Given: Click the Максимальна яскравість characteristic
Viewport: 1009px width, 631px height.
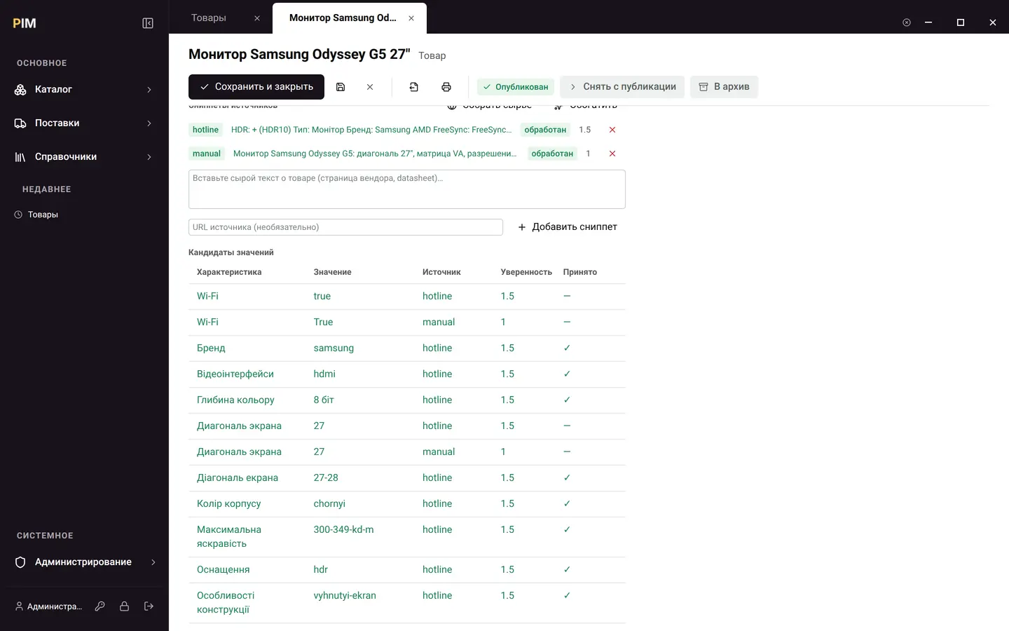Looking at the screenshot, I should click(229, 537).
